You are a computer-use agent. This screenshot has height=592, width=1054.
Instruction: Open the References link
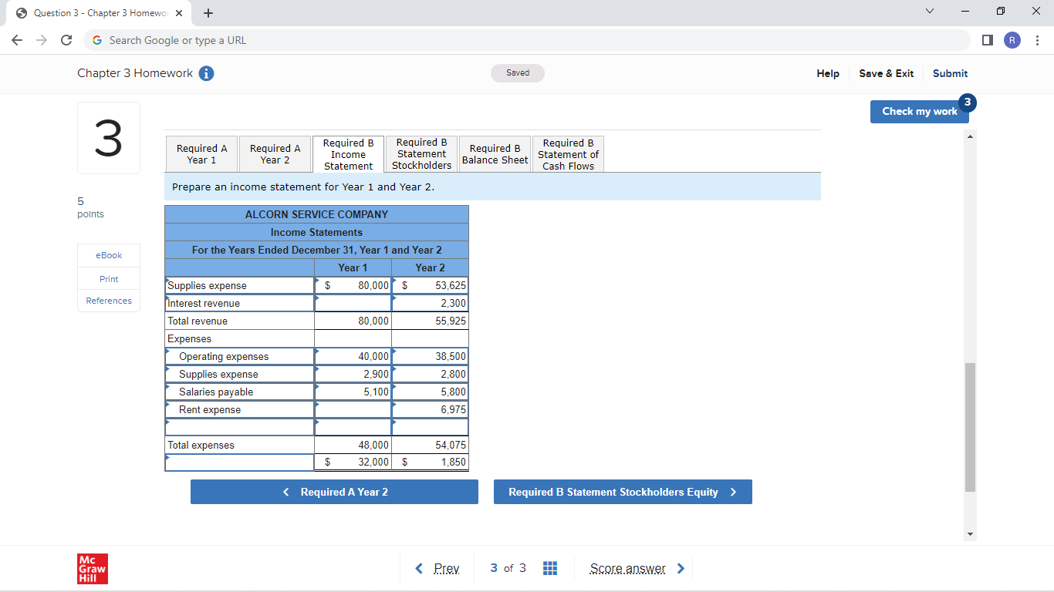point(109,301)
